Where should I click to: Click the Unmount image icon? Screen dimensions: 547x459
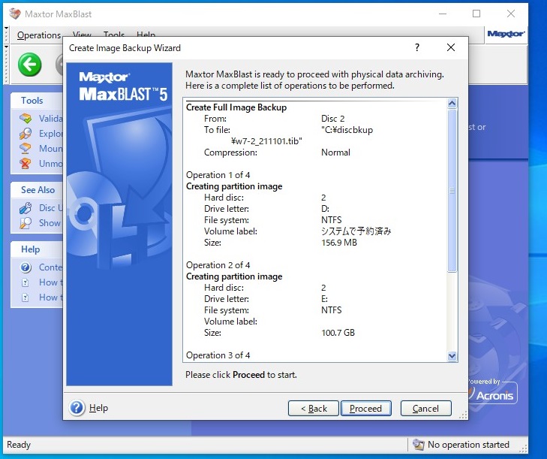(x=26, y=164)
